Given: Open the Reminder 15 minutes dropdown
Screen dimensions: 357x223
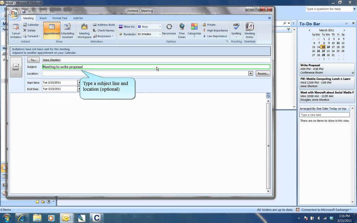Looking at the screenshot, I should (160, 34).
